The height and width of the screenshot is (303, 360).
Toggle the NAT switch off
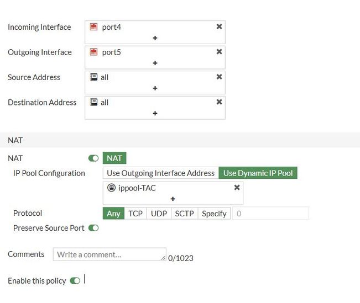(x=93, y=158)
